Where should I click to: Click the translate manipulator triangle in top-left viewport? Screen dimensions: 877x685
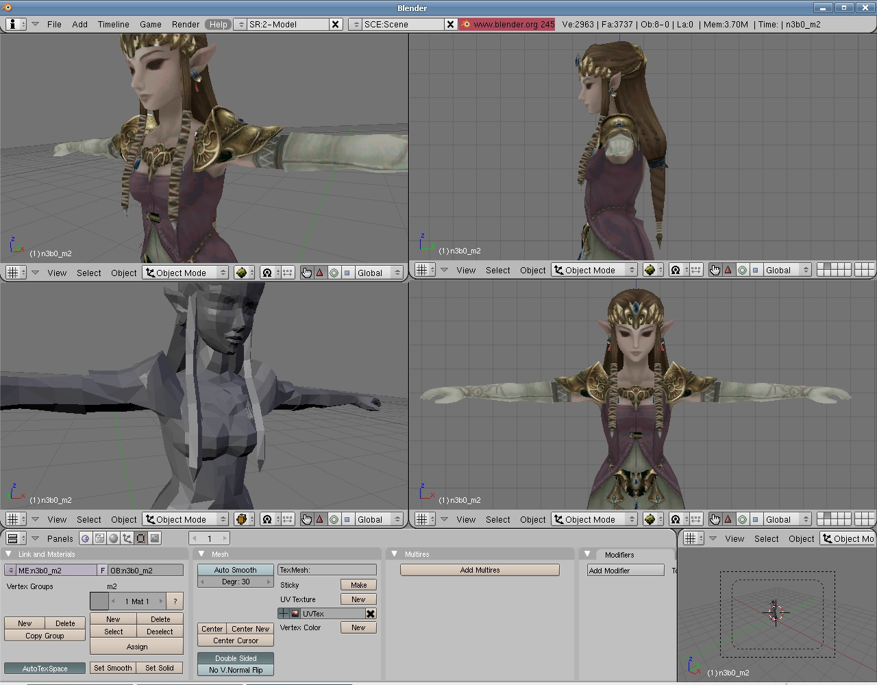coord(320,273)
